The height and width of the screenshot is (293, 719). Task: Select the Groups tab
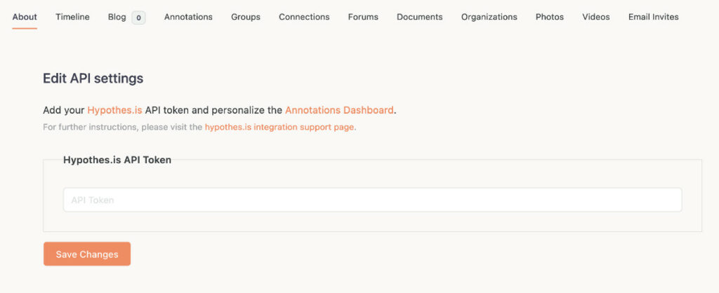[x=246, y=17]
